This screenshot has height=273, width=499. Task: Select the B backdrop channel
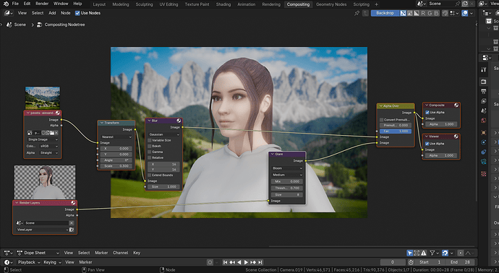[436, 13]
